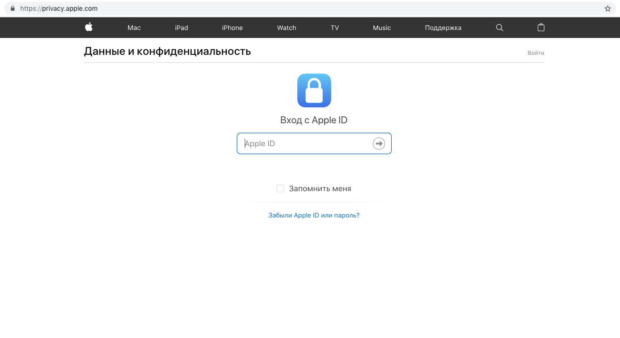Click the "Запомнить меня" label text
620x338 pixels.
click(x=320, y=188)
